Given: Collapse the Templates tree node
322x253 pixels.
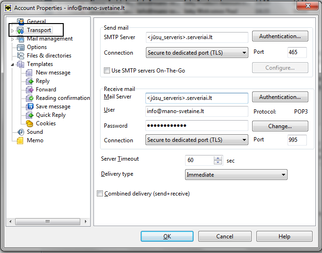Looking at the screenshot, I should [x=13, y=64].
